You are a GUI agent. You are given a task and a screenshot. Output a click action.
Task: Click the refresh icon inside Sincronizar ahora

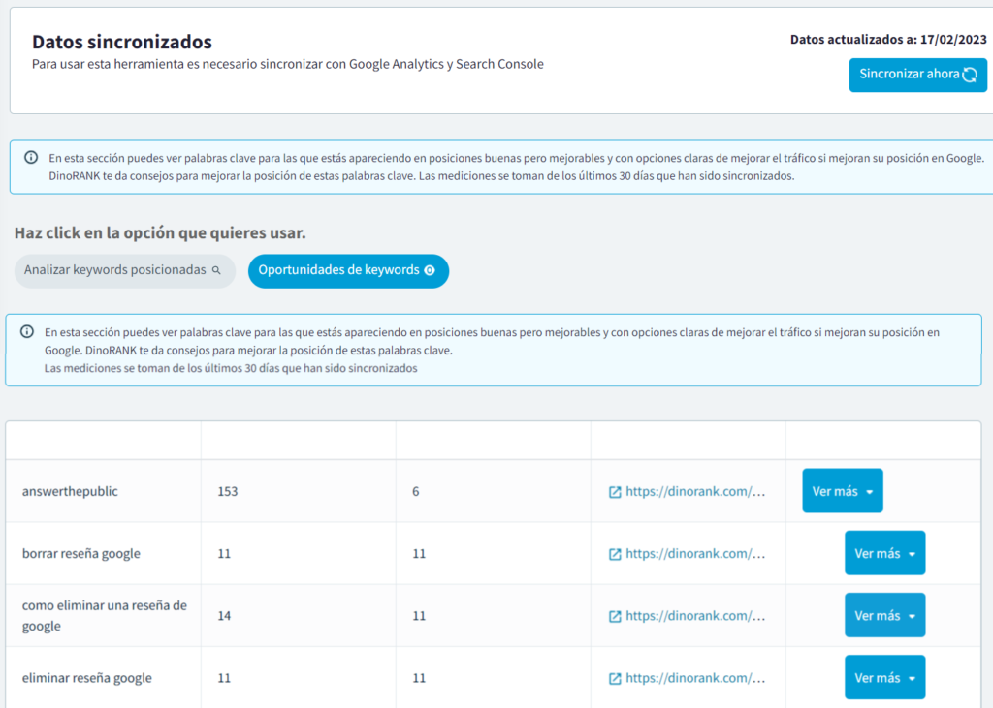[x=970, y=75]
